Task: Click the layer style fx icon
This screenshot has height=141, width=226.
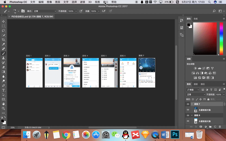Action: 196,127
